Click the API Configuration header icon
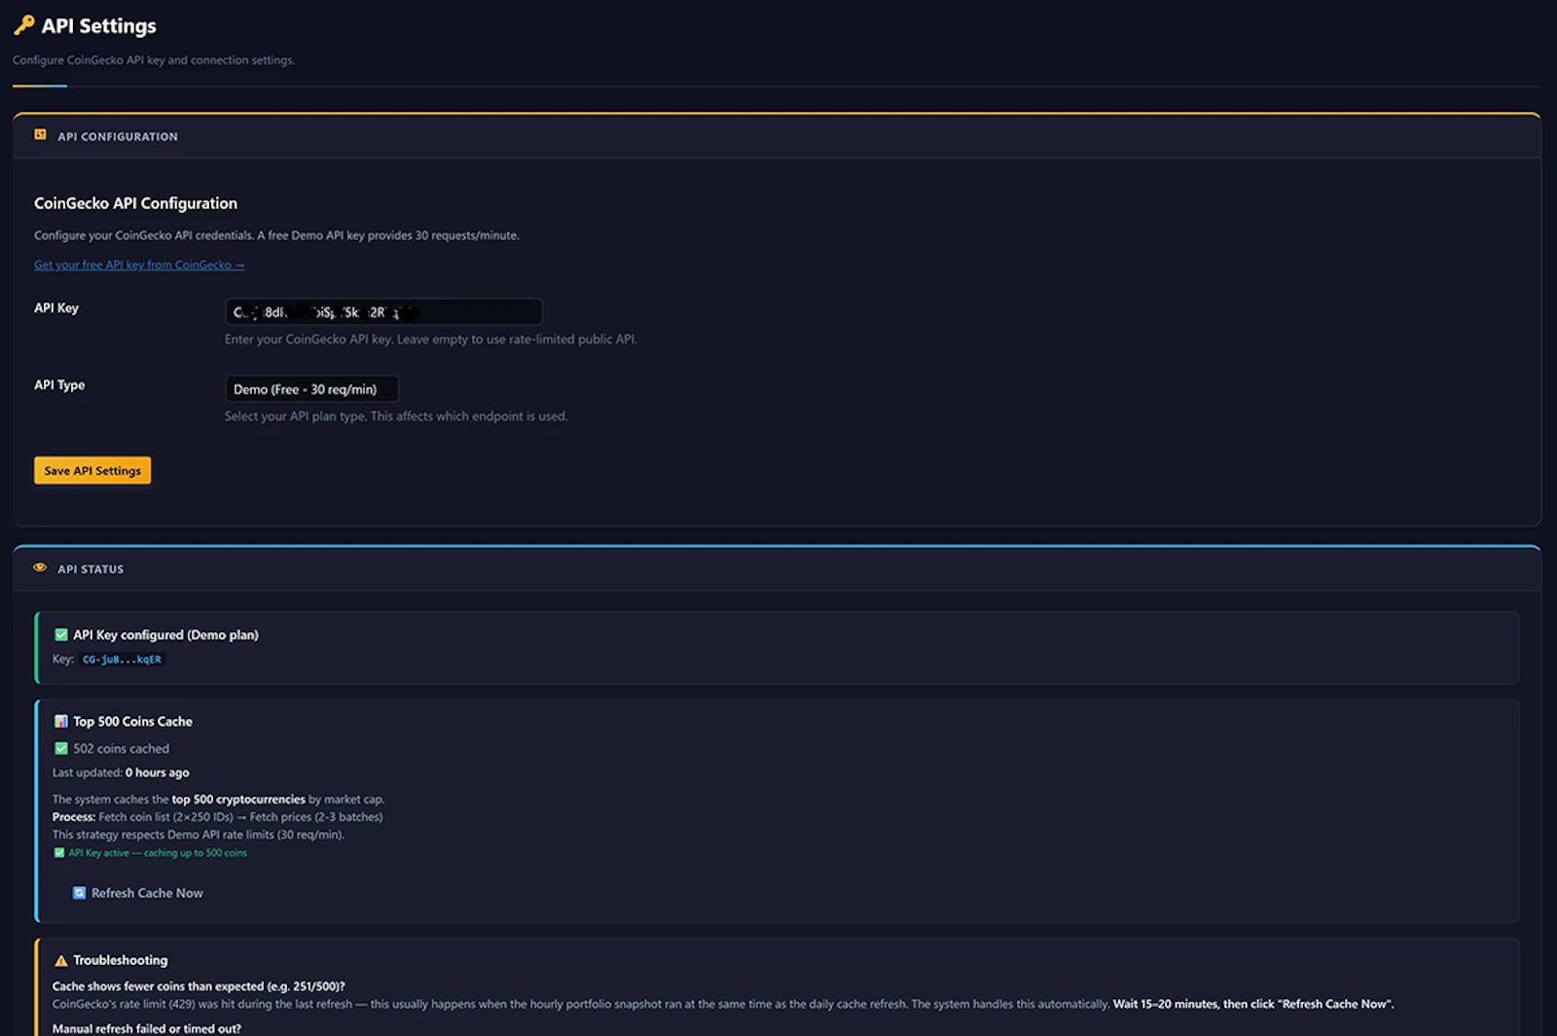Screen dimensions: 1557x1036 point(40,135)
